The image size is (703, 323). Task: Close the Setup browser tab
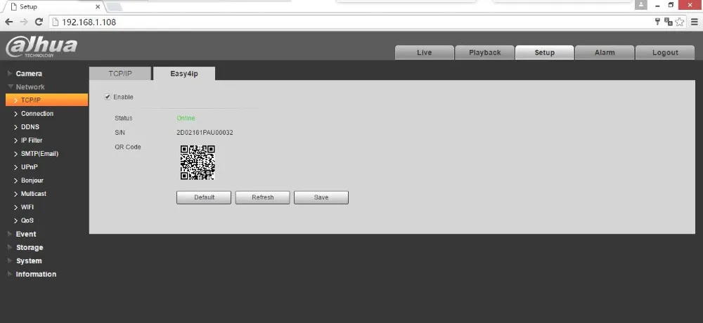98,7
